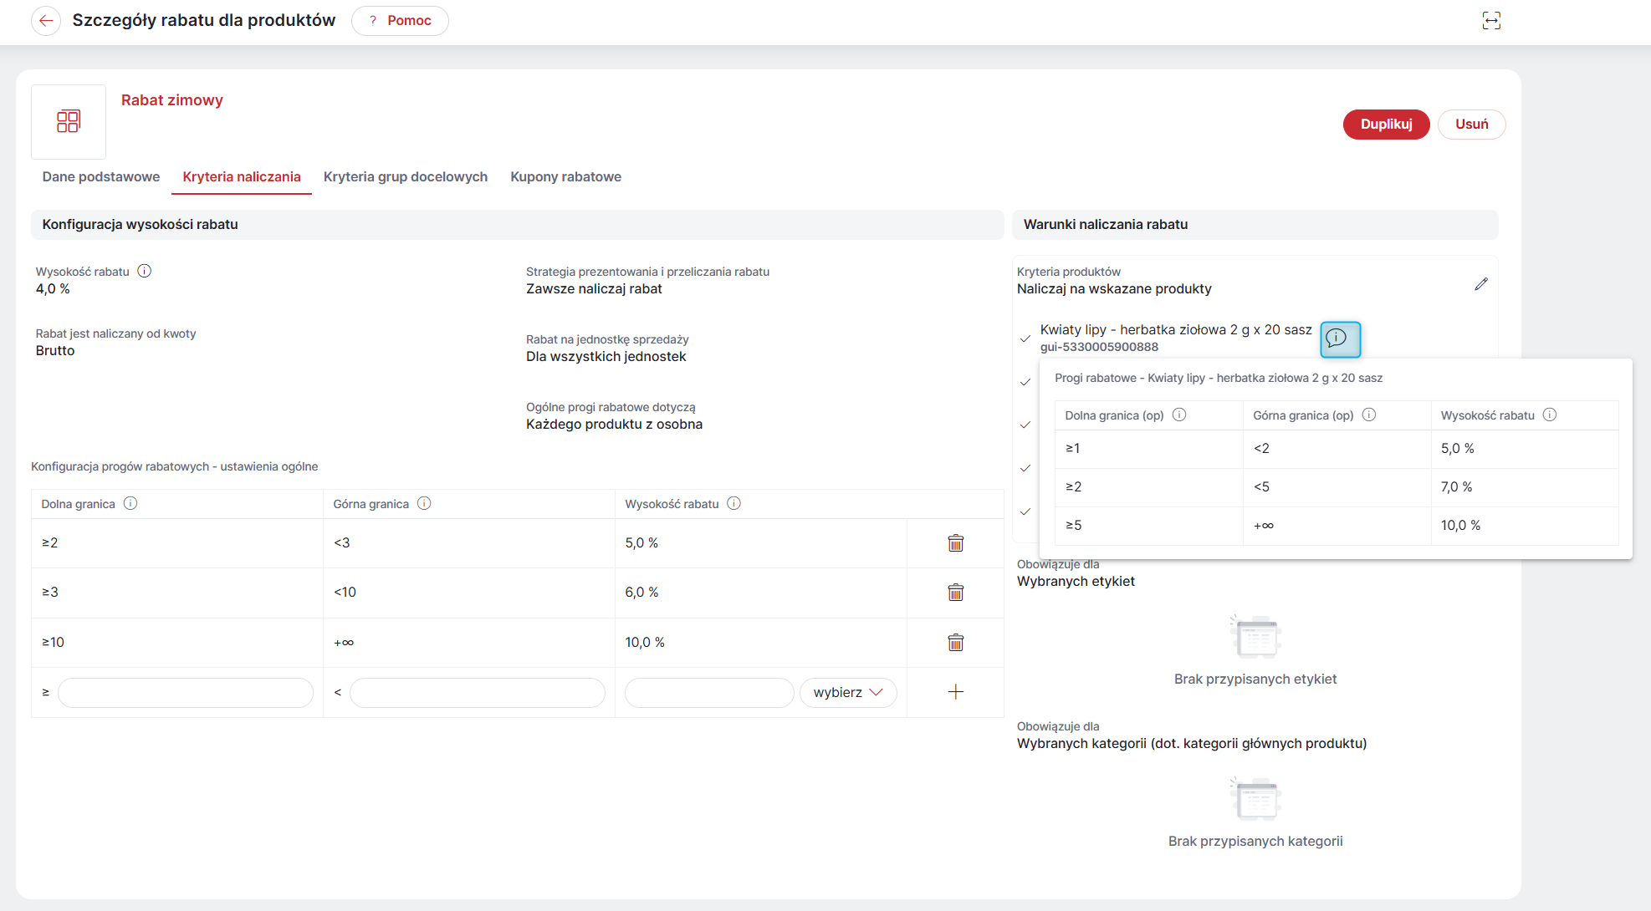Click the discount module grid icon
Viewport: 1651px width, 911px height.
click(69, 122)
